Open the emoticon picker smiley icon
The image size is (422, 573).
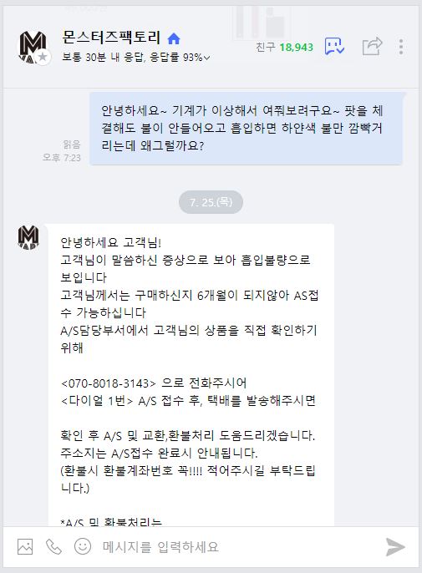(83, 546)
